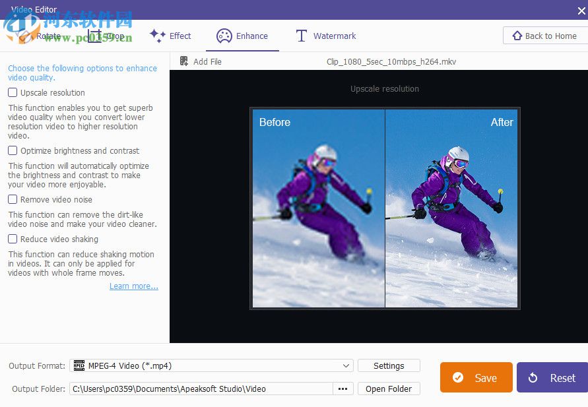Check the Remove video noise option

(x=12, y=199)
